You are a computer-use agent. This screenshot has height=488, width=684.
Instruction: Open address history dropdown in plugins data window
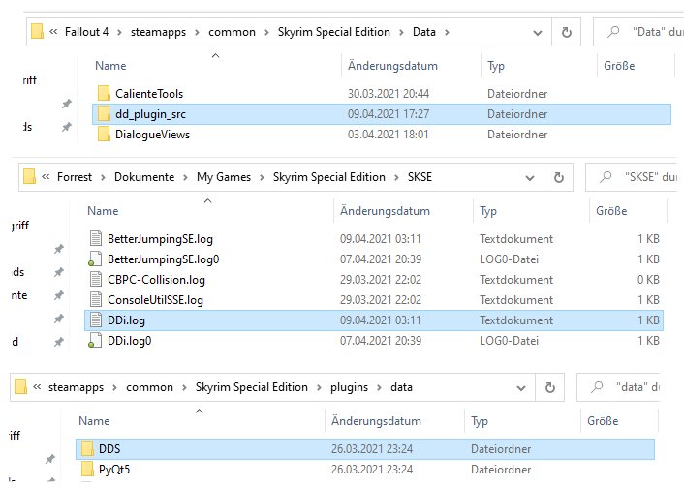(x=521, y=388)
